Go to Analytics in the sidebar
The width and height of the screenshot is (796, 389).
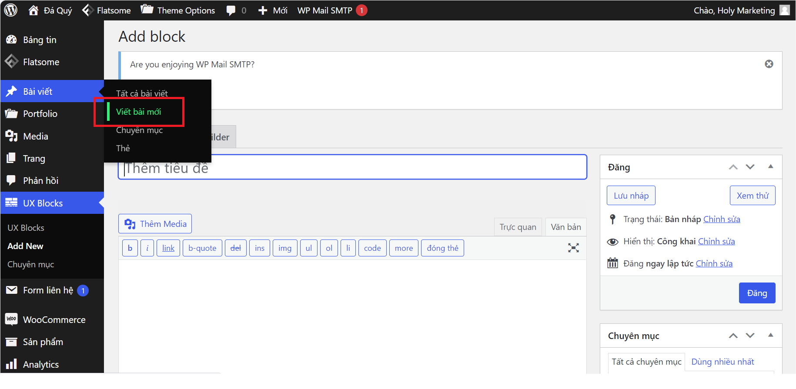[40, 364]
